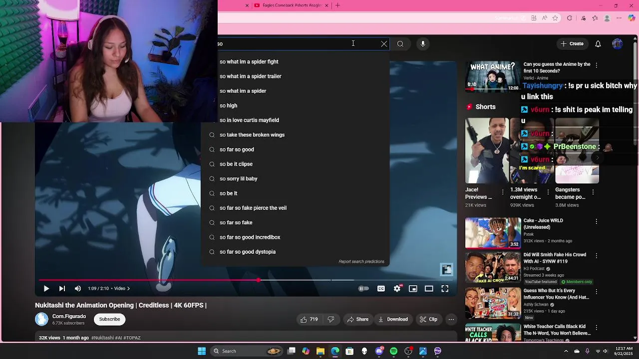The height and width of the screenshot is (359, 639).
Task: Open the 'Can you guess the Anime' video thumbnail
Action: click(493, 77)
